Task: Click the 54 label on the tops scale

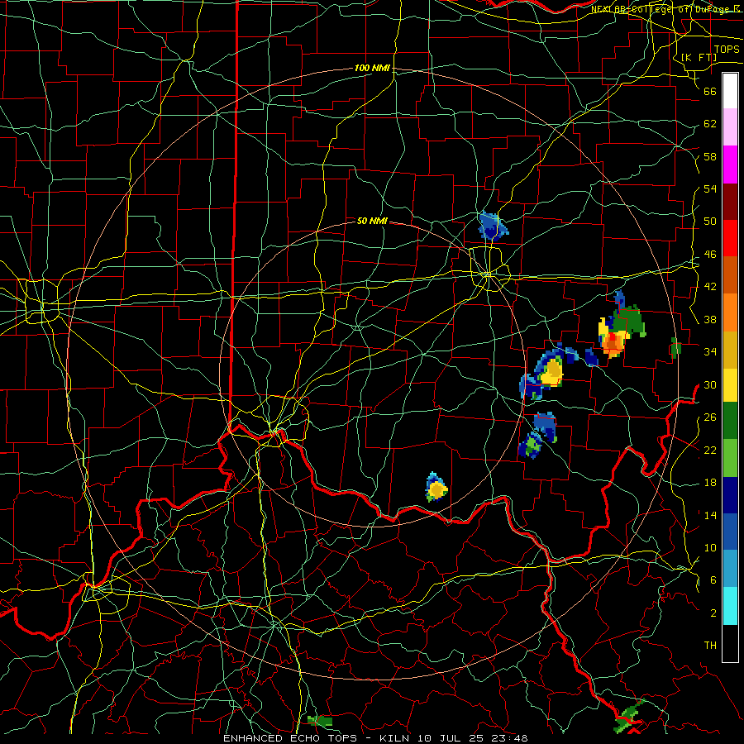Action: coord(710,188)
